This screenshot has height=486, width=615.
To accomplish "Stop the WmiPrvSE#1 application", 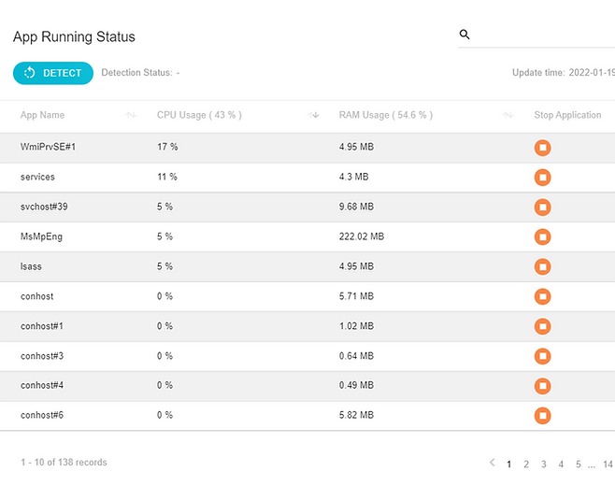I will 542,148.
